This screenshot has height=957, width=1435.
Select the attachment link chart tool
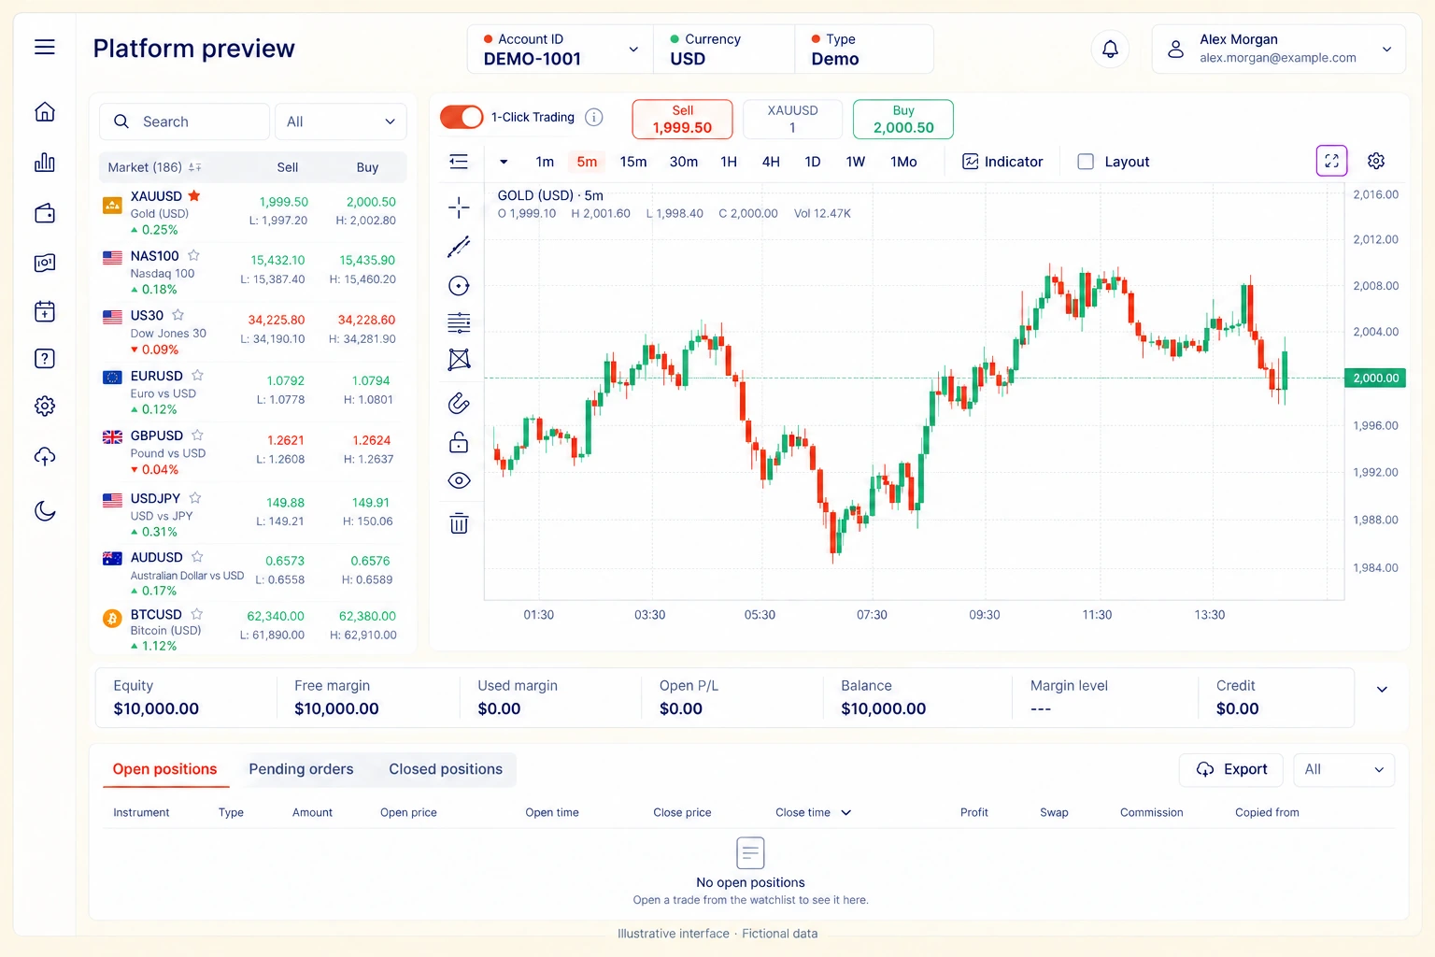point(459,404)
